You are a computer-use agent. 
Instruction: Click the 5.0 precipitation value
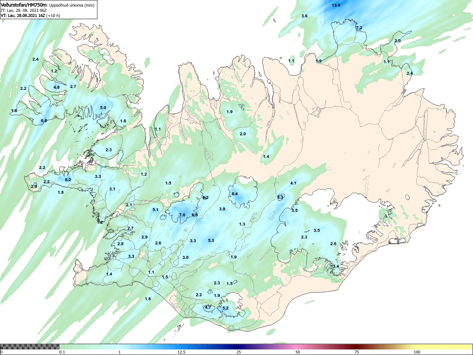coord(103,108)
